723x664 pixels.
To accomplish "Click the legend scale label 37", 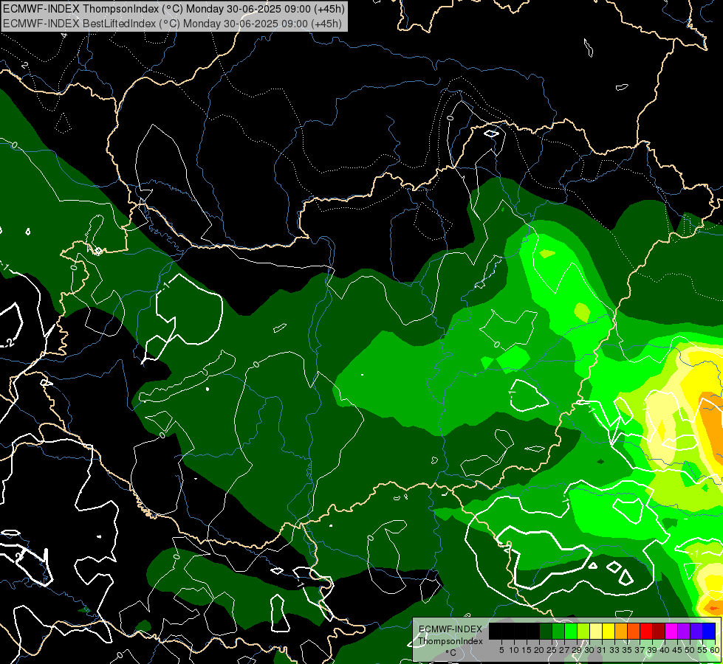I will (x=640, y=650).
